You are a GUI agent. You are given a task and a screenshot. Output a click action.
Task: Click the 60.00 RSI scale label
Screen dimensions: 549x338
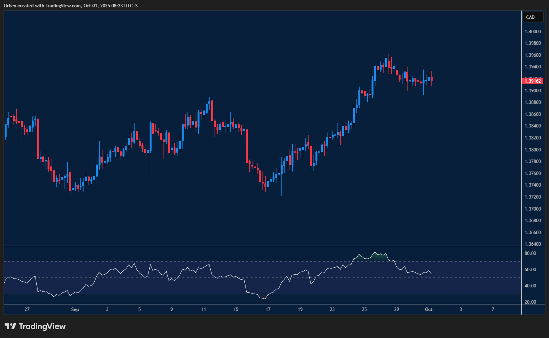point(530,270)
